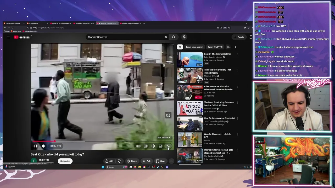Viewport: 335px width, 188px height.
Task: Click the magnifier search button
Action: (x=174, y=37)
